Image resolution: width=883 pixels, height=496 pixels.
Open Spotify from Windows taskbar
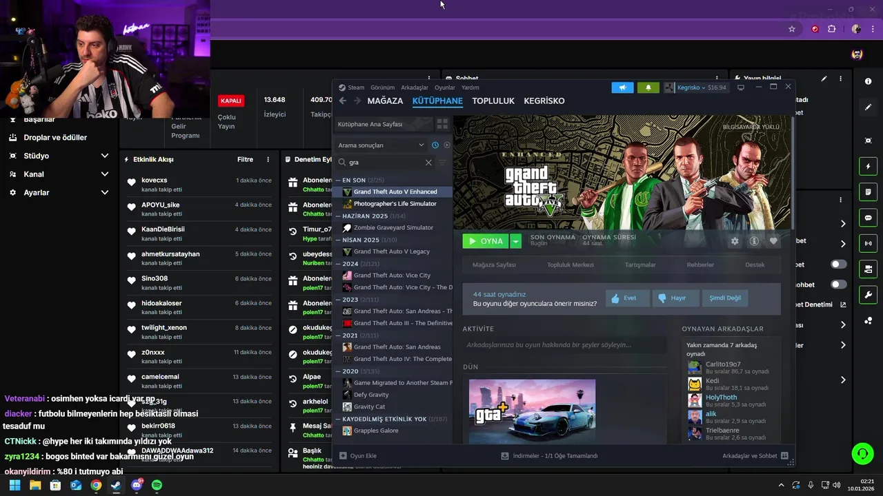point(157,485)
